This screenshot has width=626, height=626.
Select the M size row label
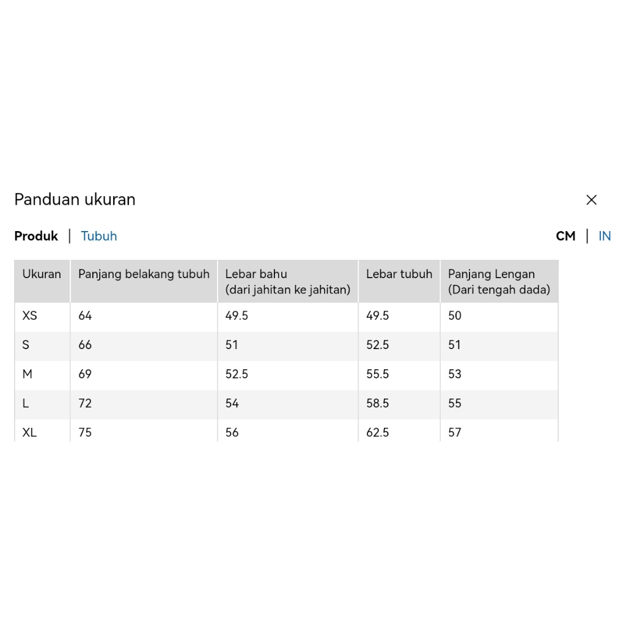[28, 374]
